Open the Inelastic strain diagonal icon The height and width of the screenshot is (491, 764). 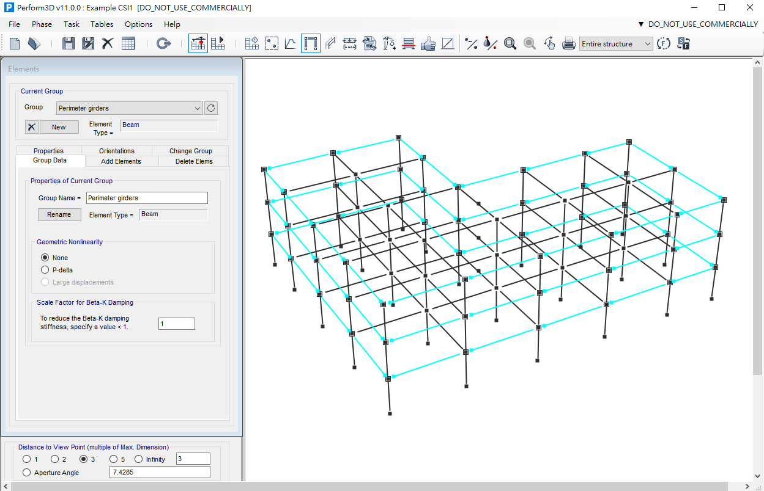tap(448, 43)
